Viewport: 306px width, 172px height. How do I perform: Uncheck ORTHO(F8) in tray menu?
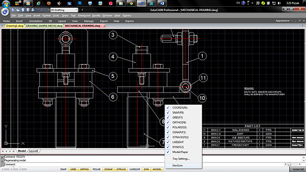(x=184, y=122)
